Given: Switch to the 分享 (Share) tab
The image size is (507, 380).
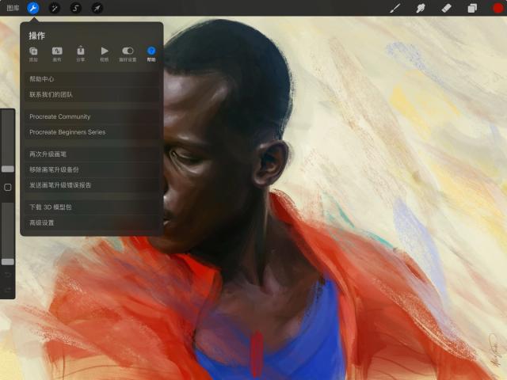Looking at the screenshot, I should tap(81, 54).
